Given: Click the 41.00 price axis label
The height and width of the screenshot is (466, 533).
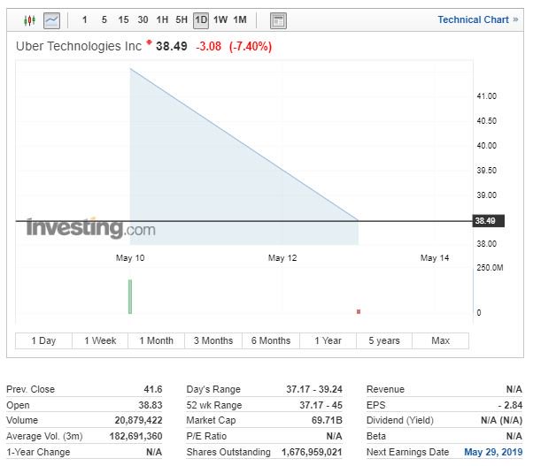Looking at the screenshot, I should click(x=486, y=96).
